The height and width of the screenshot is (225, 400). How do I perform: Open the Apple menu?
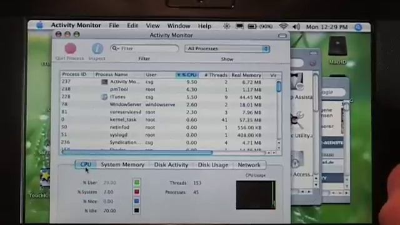coord(40,26)
